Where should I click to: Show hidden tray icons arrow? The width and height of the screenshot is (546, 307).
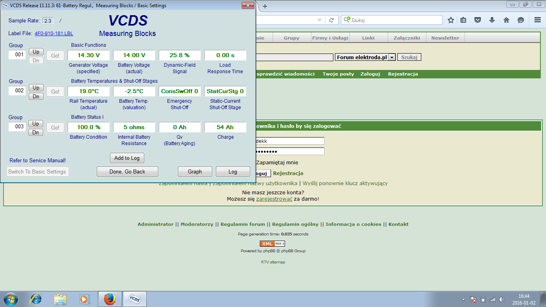pos(463,299)
